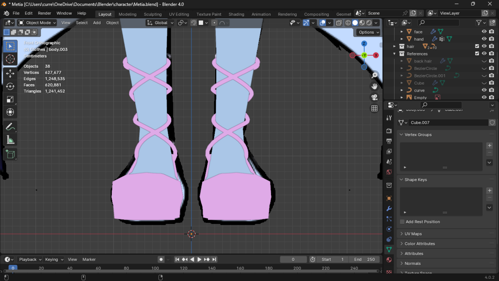
Task: Collapse the References collection
Action: (395, 54)
